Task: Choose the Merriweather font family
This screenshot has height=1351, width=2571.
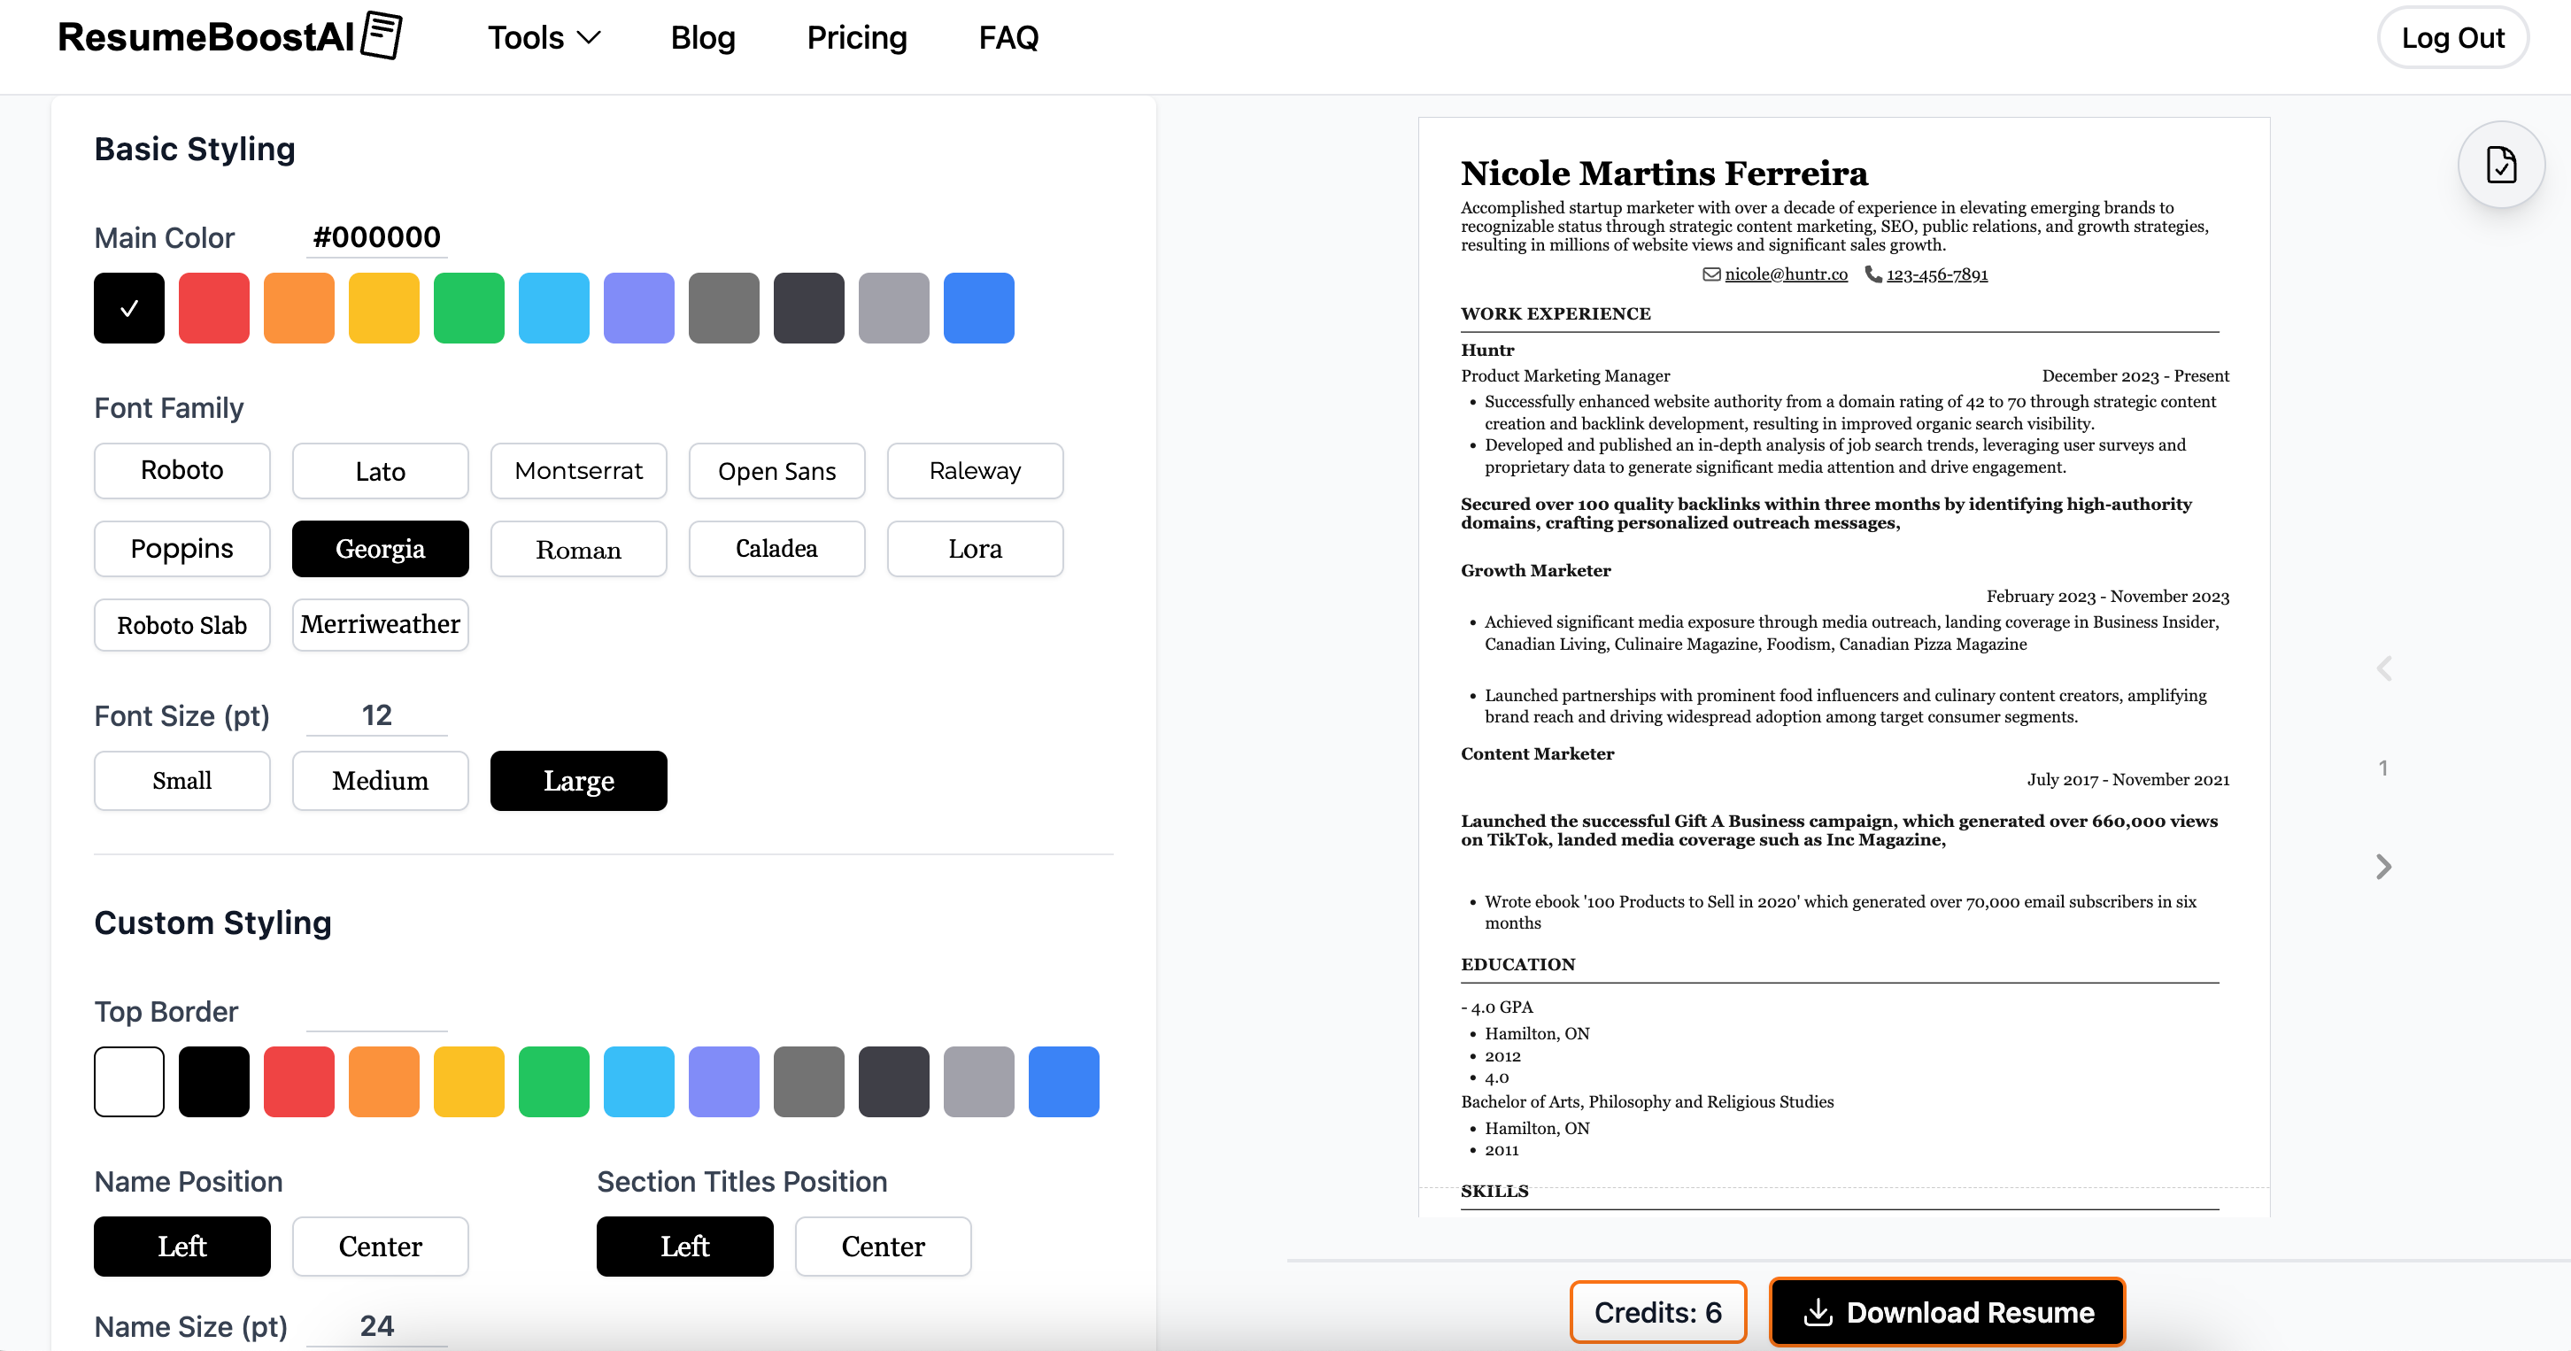Action: (x=381, y=625)
